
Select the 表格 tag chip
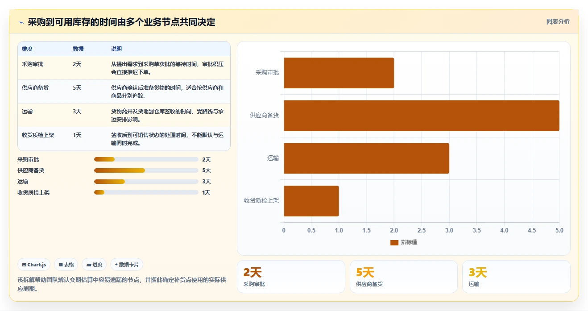pos(66,265)
